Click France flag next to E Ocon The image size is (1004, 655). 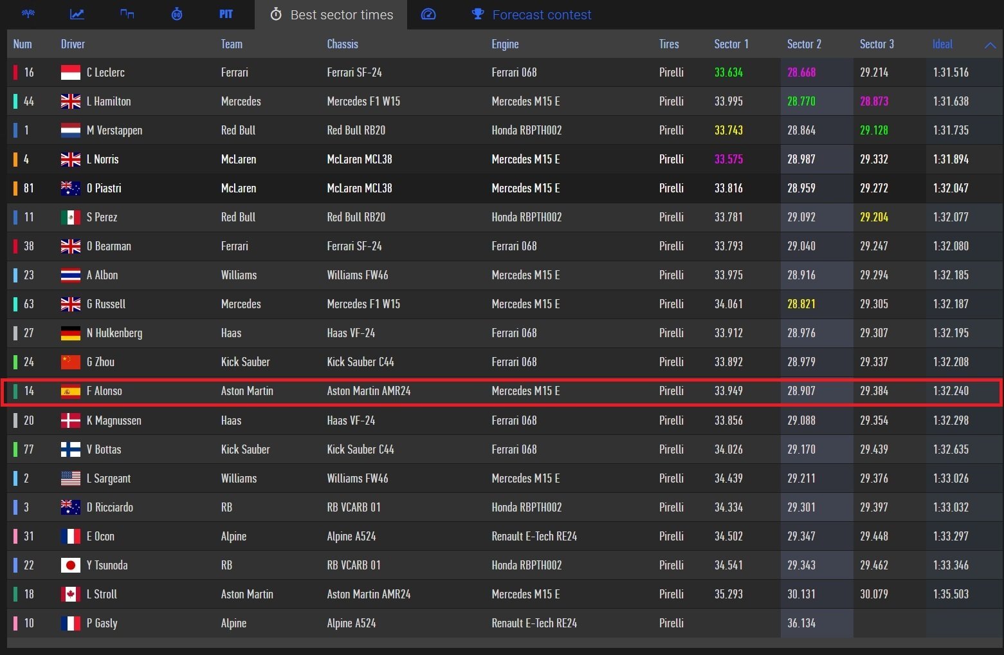[x=71, y=536]
